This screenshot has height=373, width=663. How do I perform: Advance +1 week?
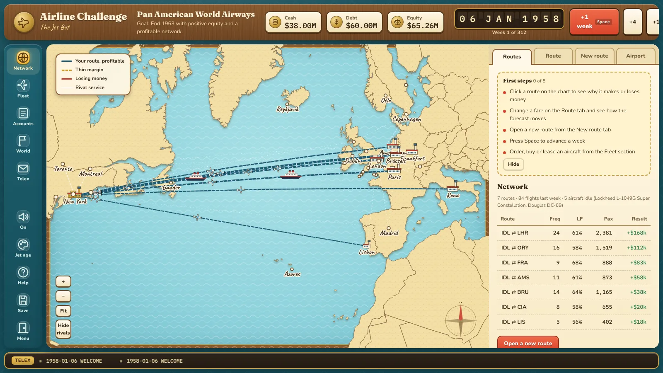tap(594, 22)
